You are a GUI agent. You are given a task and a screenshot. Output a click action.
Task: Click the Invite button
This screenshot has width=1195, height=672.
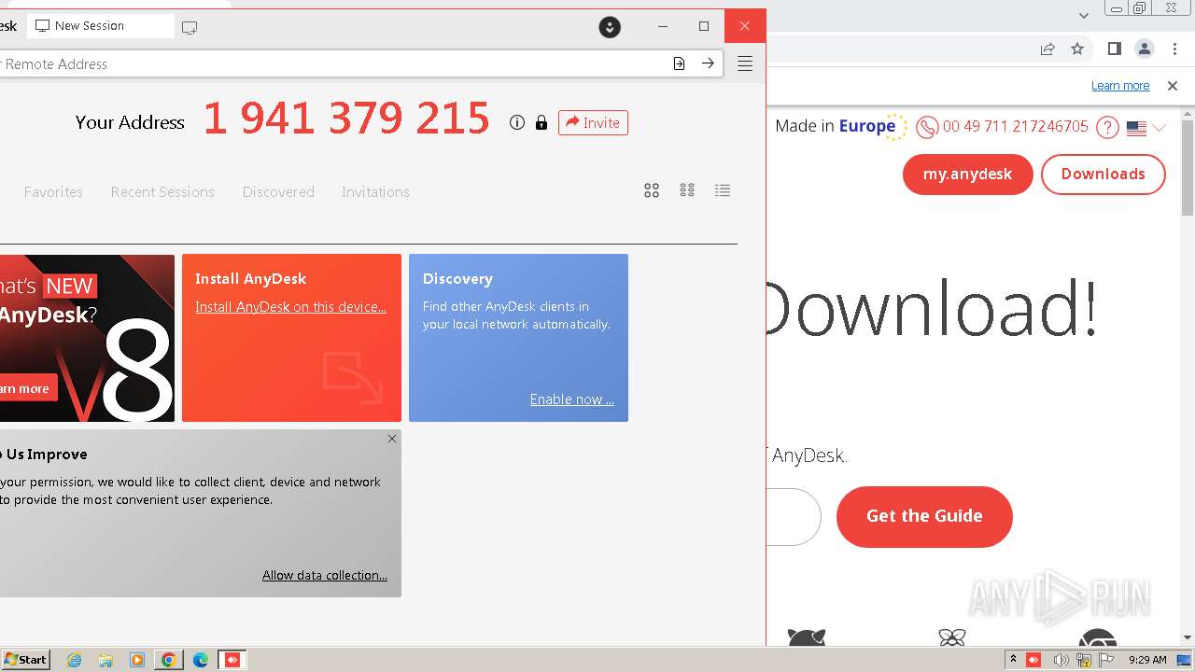click(593, 122)
